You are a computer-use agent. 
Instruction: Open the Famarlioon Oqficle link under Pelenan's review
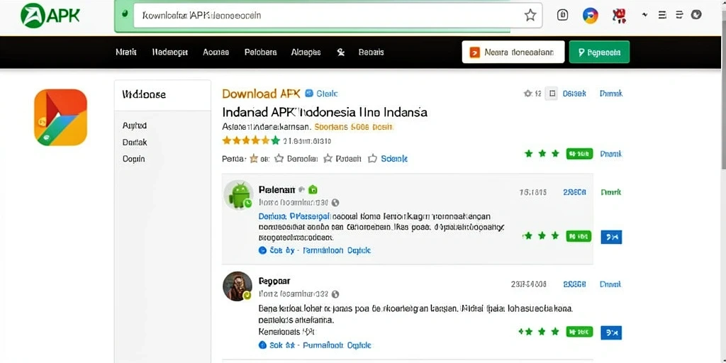[x=337, y=250]
